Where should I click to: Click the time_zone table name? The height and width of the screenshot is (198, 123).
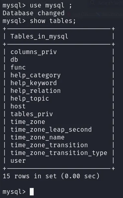click(x=28, y=122)
